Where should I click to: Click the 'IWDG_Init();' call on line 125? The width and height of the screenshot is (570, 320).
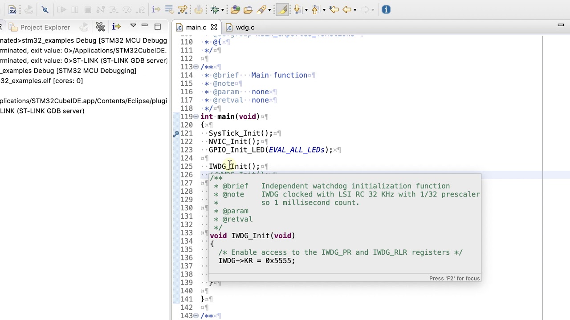point(234,166)
